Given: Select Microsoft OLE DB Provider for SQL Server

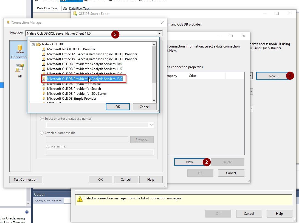Looking at the screenshot, I should coord(77,94).
